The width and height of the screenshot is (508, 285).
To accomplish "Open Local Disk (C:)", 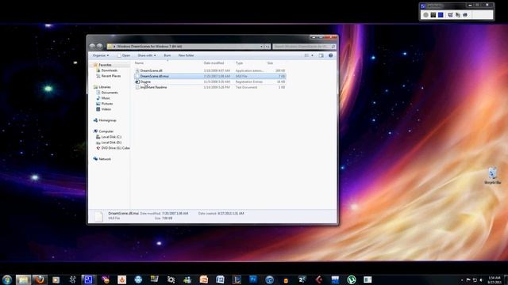I will point(111,137).
